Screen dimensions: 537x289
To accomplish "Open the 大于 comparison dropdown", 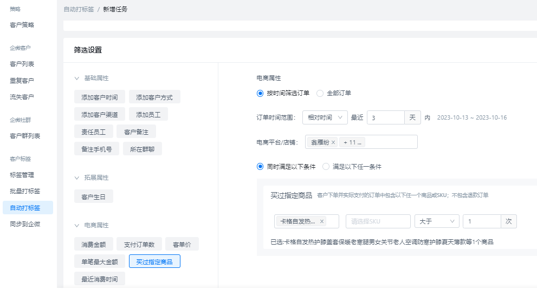I will (x=436, y=221).
